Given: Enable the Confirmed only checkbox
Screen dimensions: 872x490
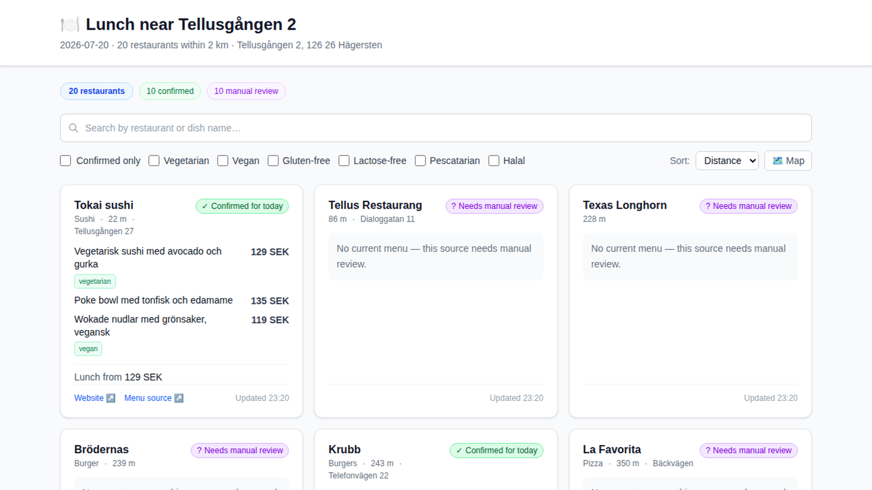Looking at the screenshot, I should [x=65, y=161].
